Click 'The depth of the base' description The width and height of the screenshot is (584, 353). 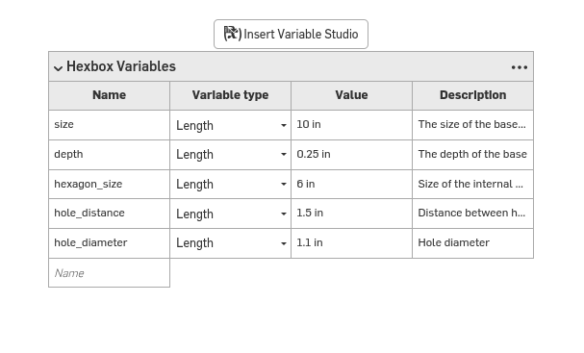tap(472, 155)
